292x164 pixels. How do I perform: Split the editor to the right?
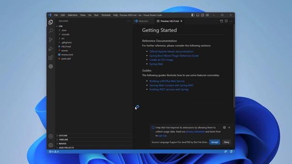[226, 21]
